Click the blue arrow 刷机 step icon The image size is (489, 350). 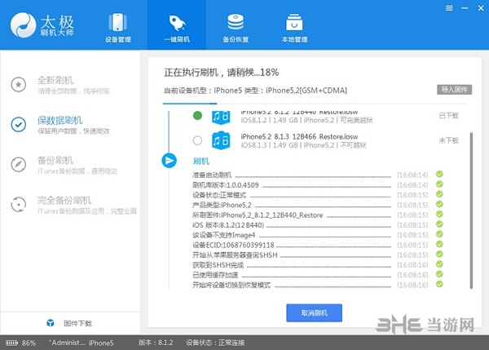(x=169, y=161)
